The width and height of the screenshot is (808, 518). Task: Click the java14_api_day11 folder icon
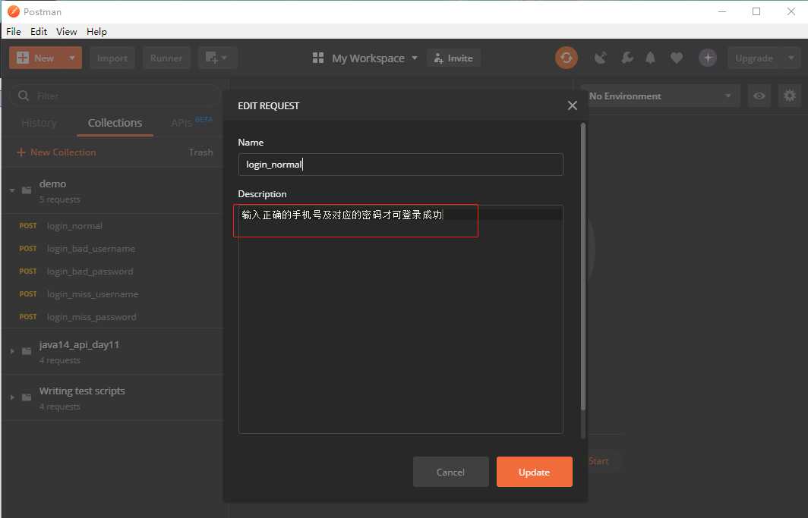point(27,351)
